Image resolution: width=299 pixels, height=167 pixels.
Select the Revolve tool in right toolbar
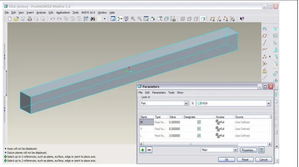pos(275,81)
